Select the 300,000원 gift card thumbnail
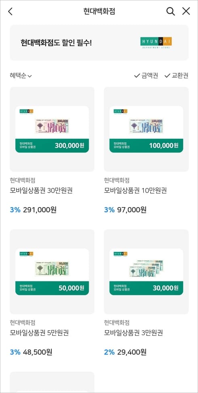Viewport: 198px width, 393px height. pos(52,129)
